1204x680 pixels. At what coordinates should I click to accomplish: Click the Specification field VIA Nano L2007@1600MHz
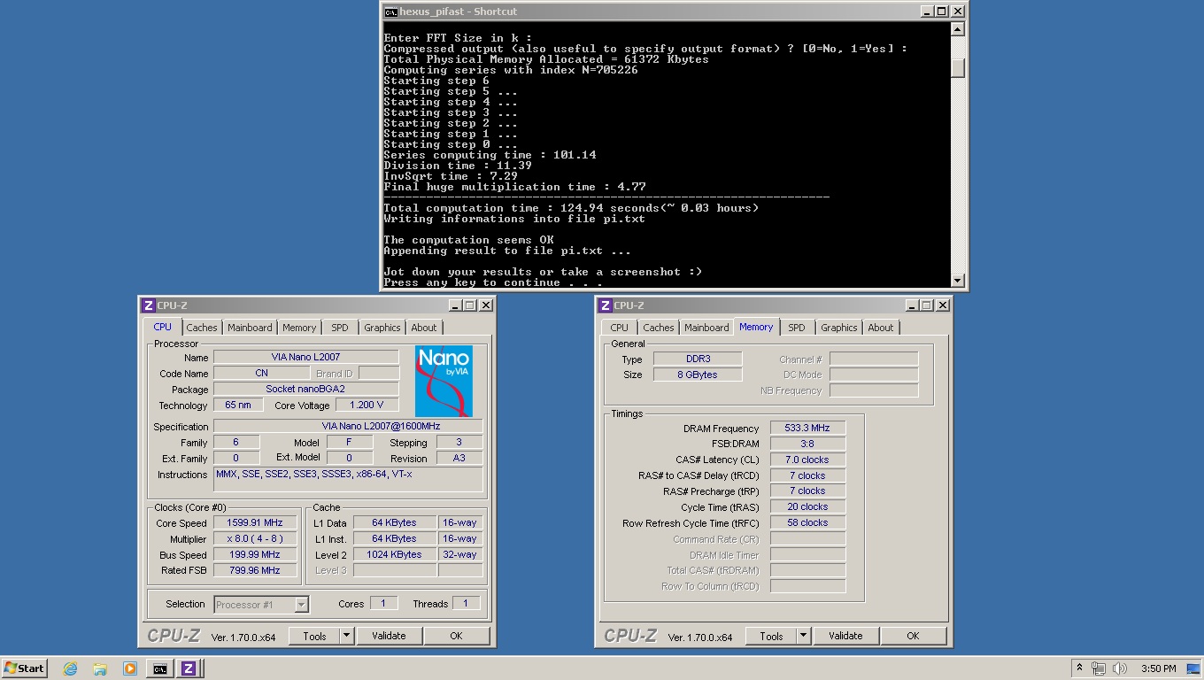[x=348, y=426]
